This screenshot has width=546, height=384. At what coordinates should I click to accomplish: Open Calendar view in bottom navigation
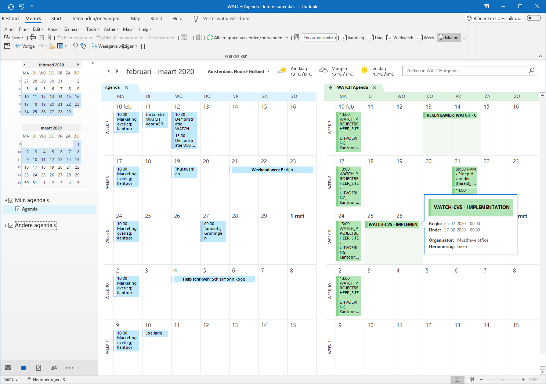23,368
